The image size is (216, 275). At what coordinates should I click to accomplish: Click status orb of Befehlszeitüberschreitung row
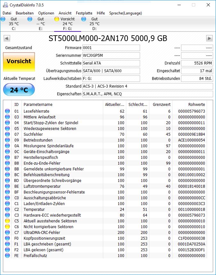[7, 175]
